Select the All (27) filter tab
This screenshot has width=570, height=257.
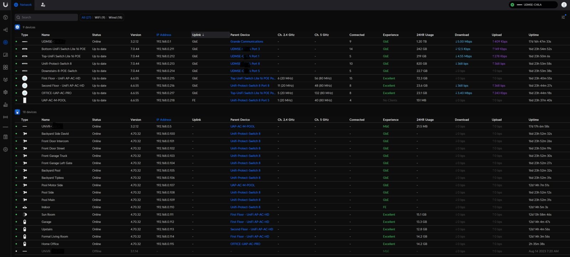point(86,17)
